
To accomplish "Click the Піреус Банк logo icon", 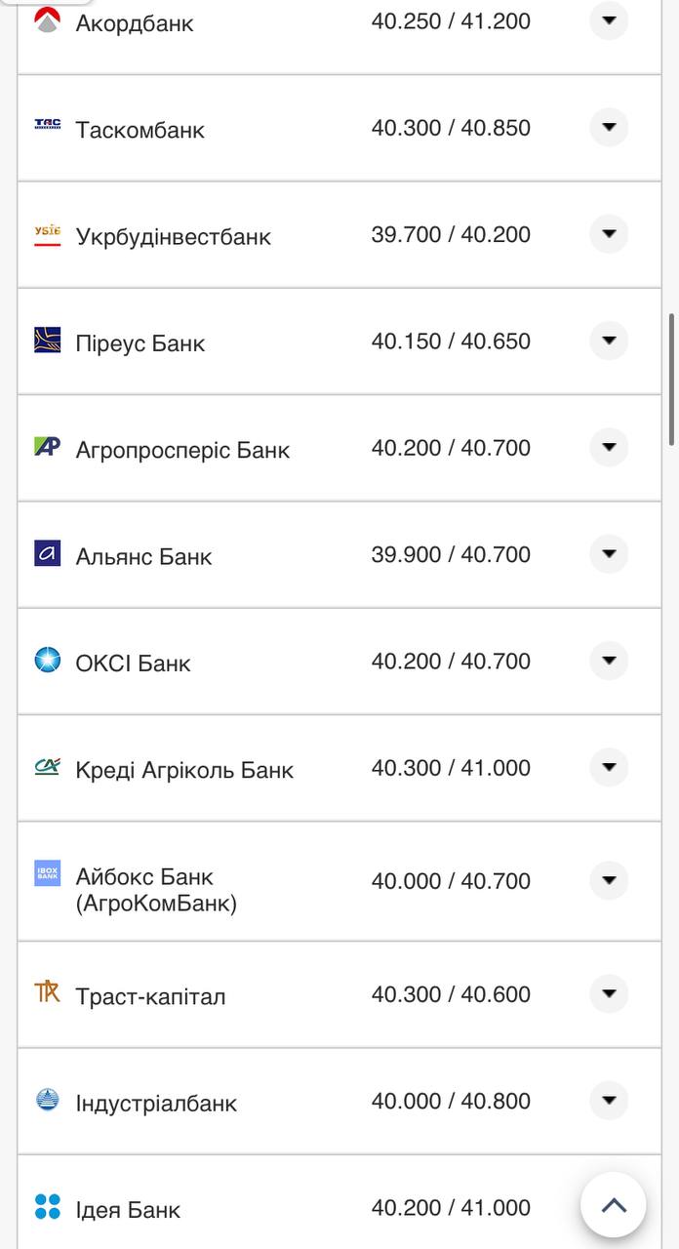I will click(x=47, y=340).
